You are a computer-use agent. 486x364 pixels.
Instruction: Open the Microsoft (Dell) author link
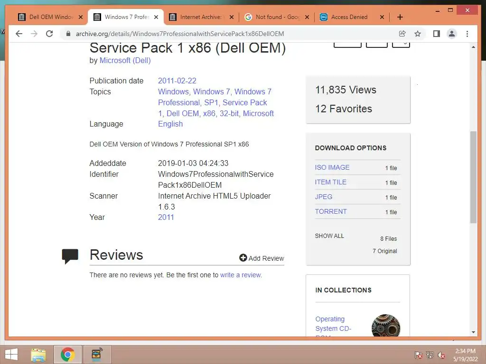point(125,60)
